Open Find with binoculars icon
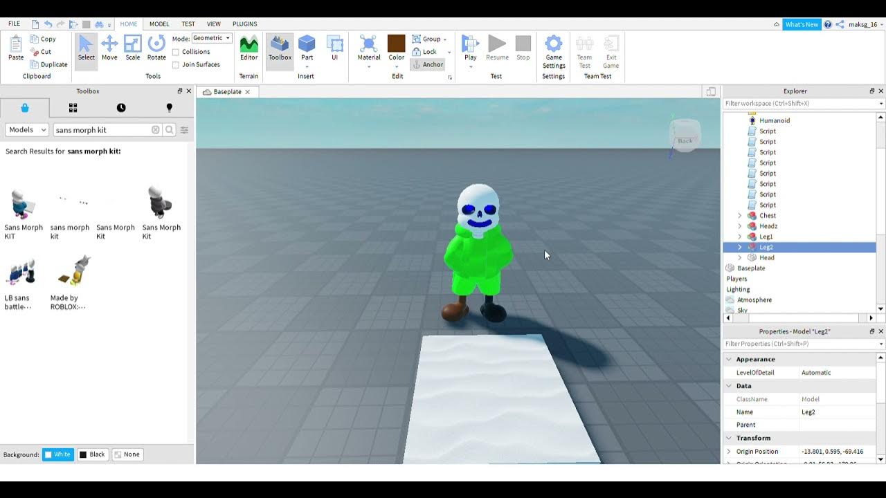This screenshot has width=886, height=498. (99, 24)
